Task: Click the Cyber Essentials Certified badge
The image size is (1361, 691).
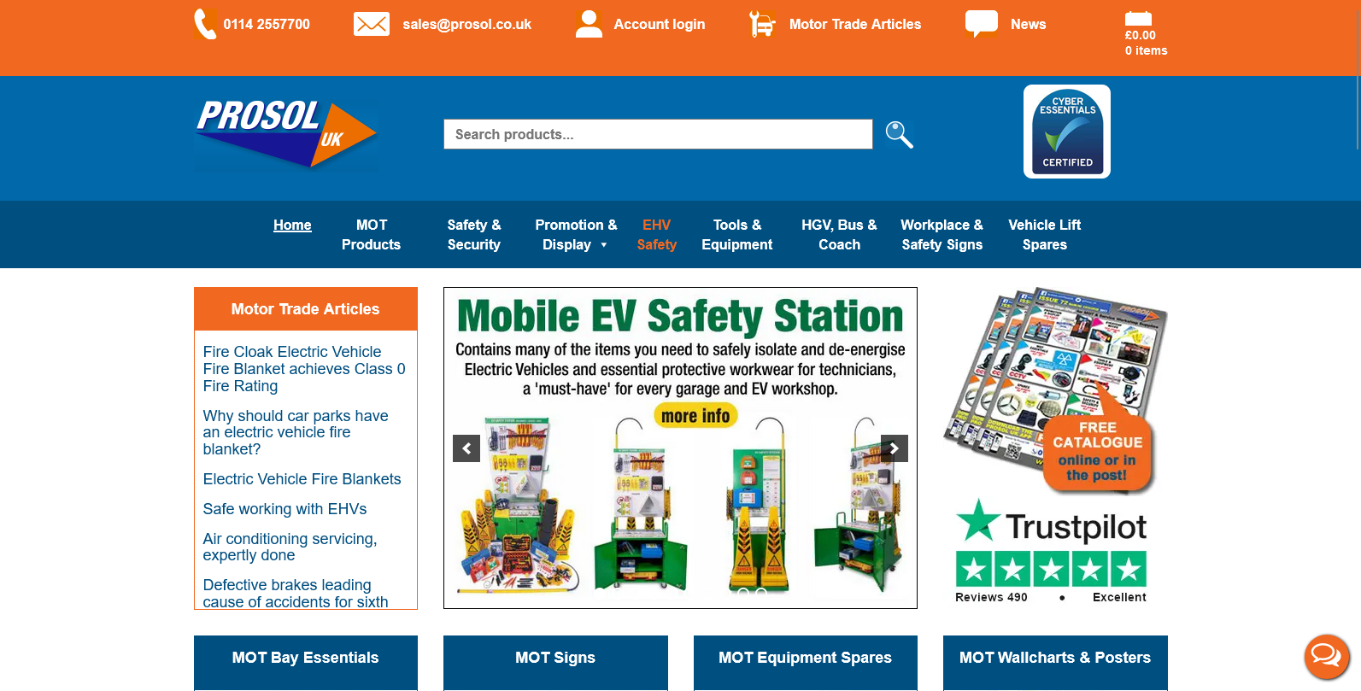Action: (x=1067, y=132)
